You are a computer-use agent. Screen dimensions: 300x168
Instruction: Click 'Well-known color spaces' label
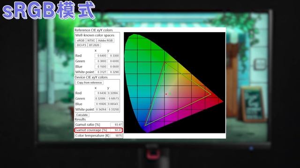coord(95,35)
